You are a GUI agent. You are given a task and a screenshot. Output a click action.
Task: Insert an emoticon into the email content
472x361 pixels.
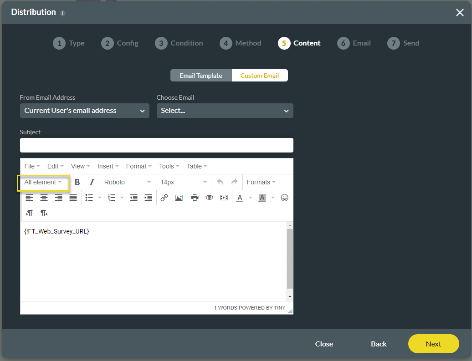pos(284,197)
